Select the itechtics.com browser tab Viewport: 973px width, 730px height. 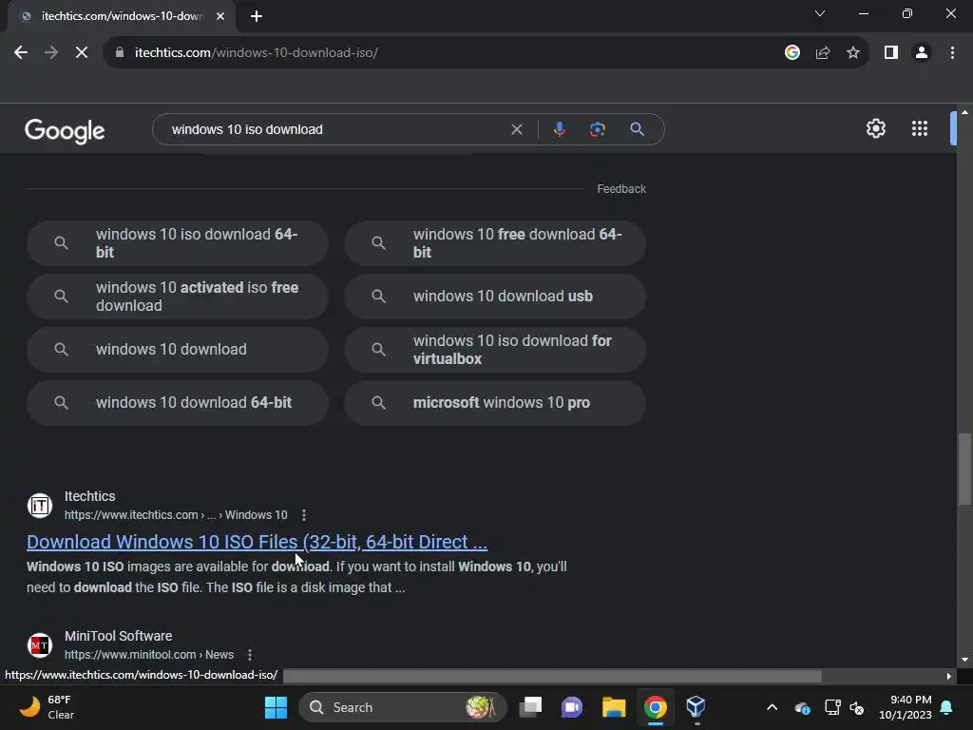[x=122, y=16]
